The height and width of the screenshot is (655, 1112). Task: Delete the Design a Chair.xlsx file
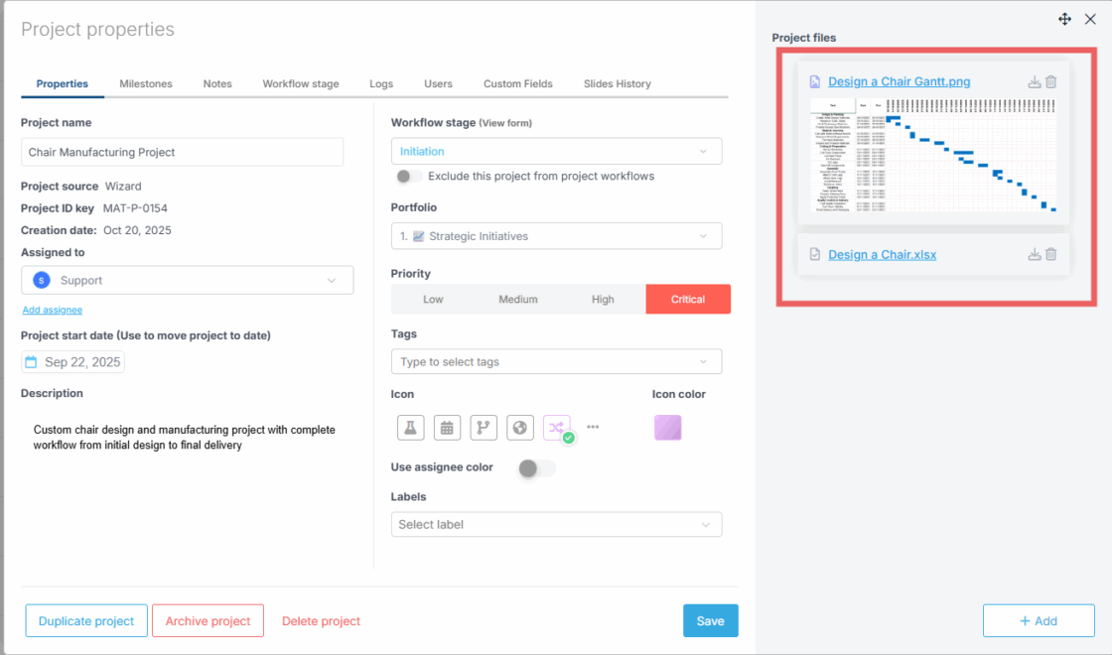pyautogui.click(x=1051, y=254)
